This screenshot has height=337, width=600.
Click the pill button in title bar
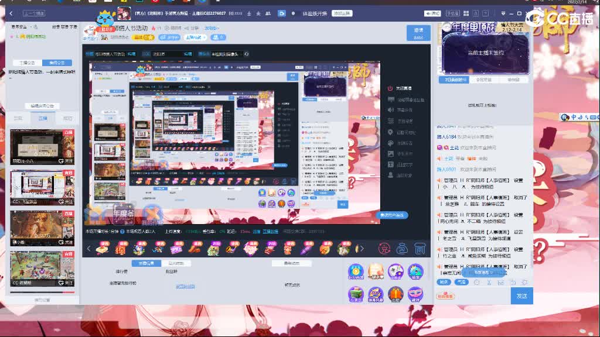tap(342, 13)
